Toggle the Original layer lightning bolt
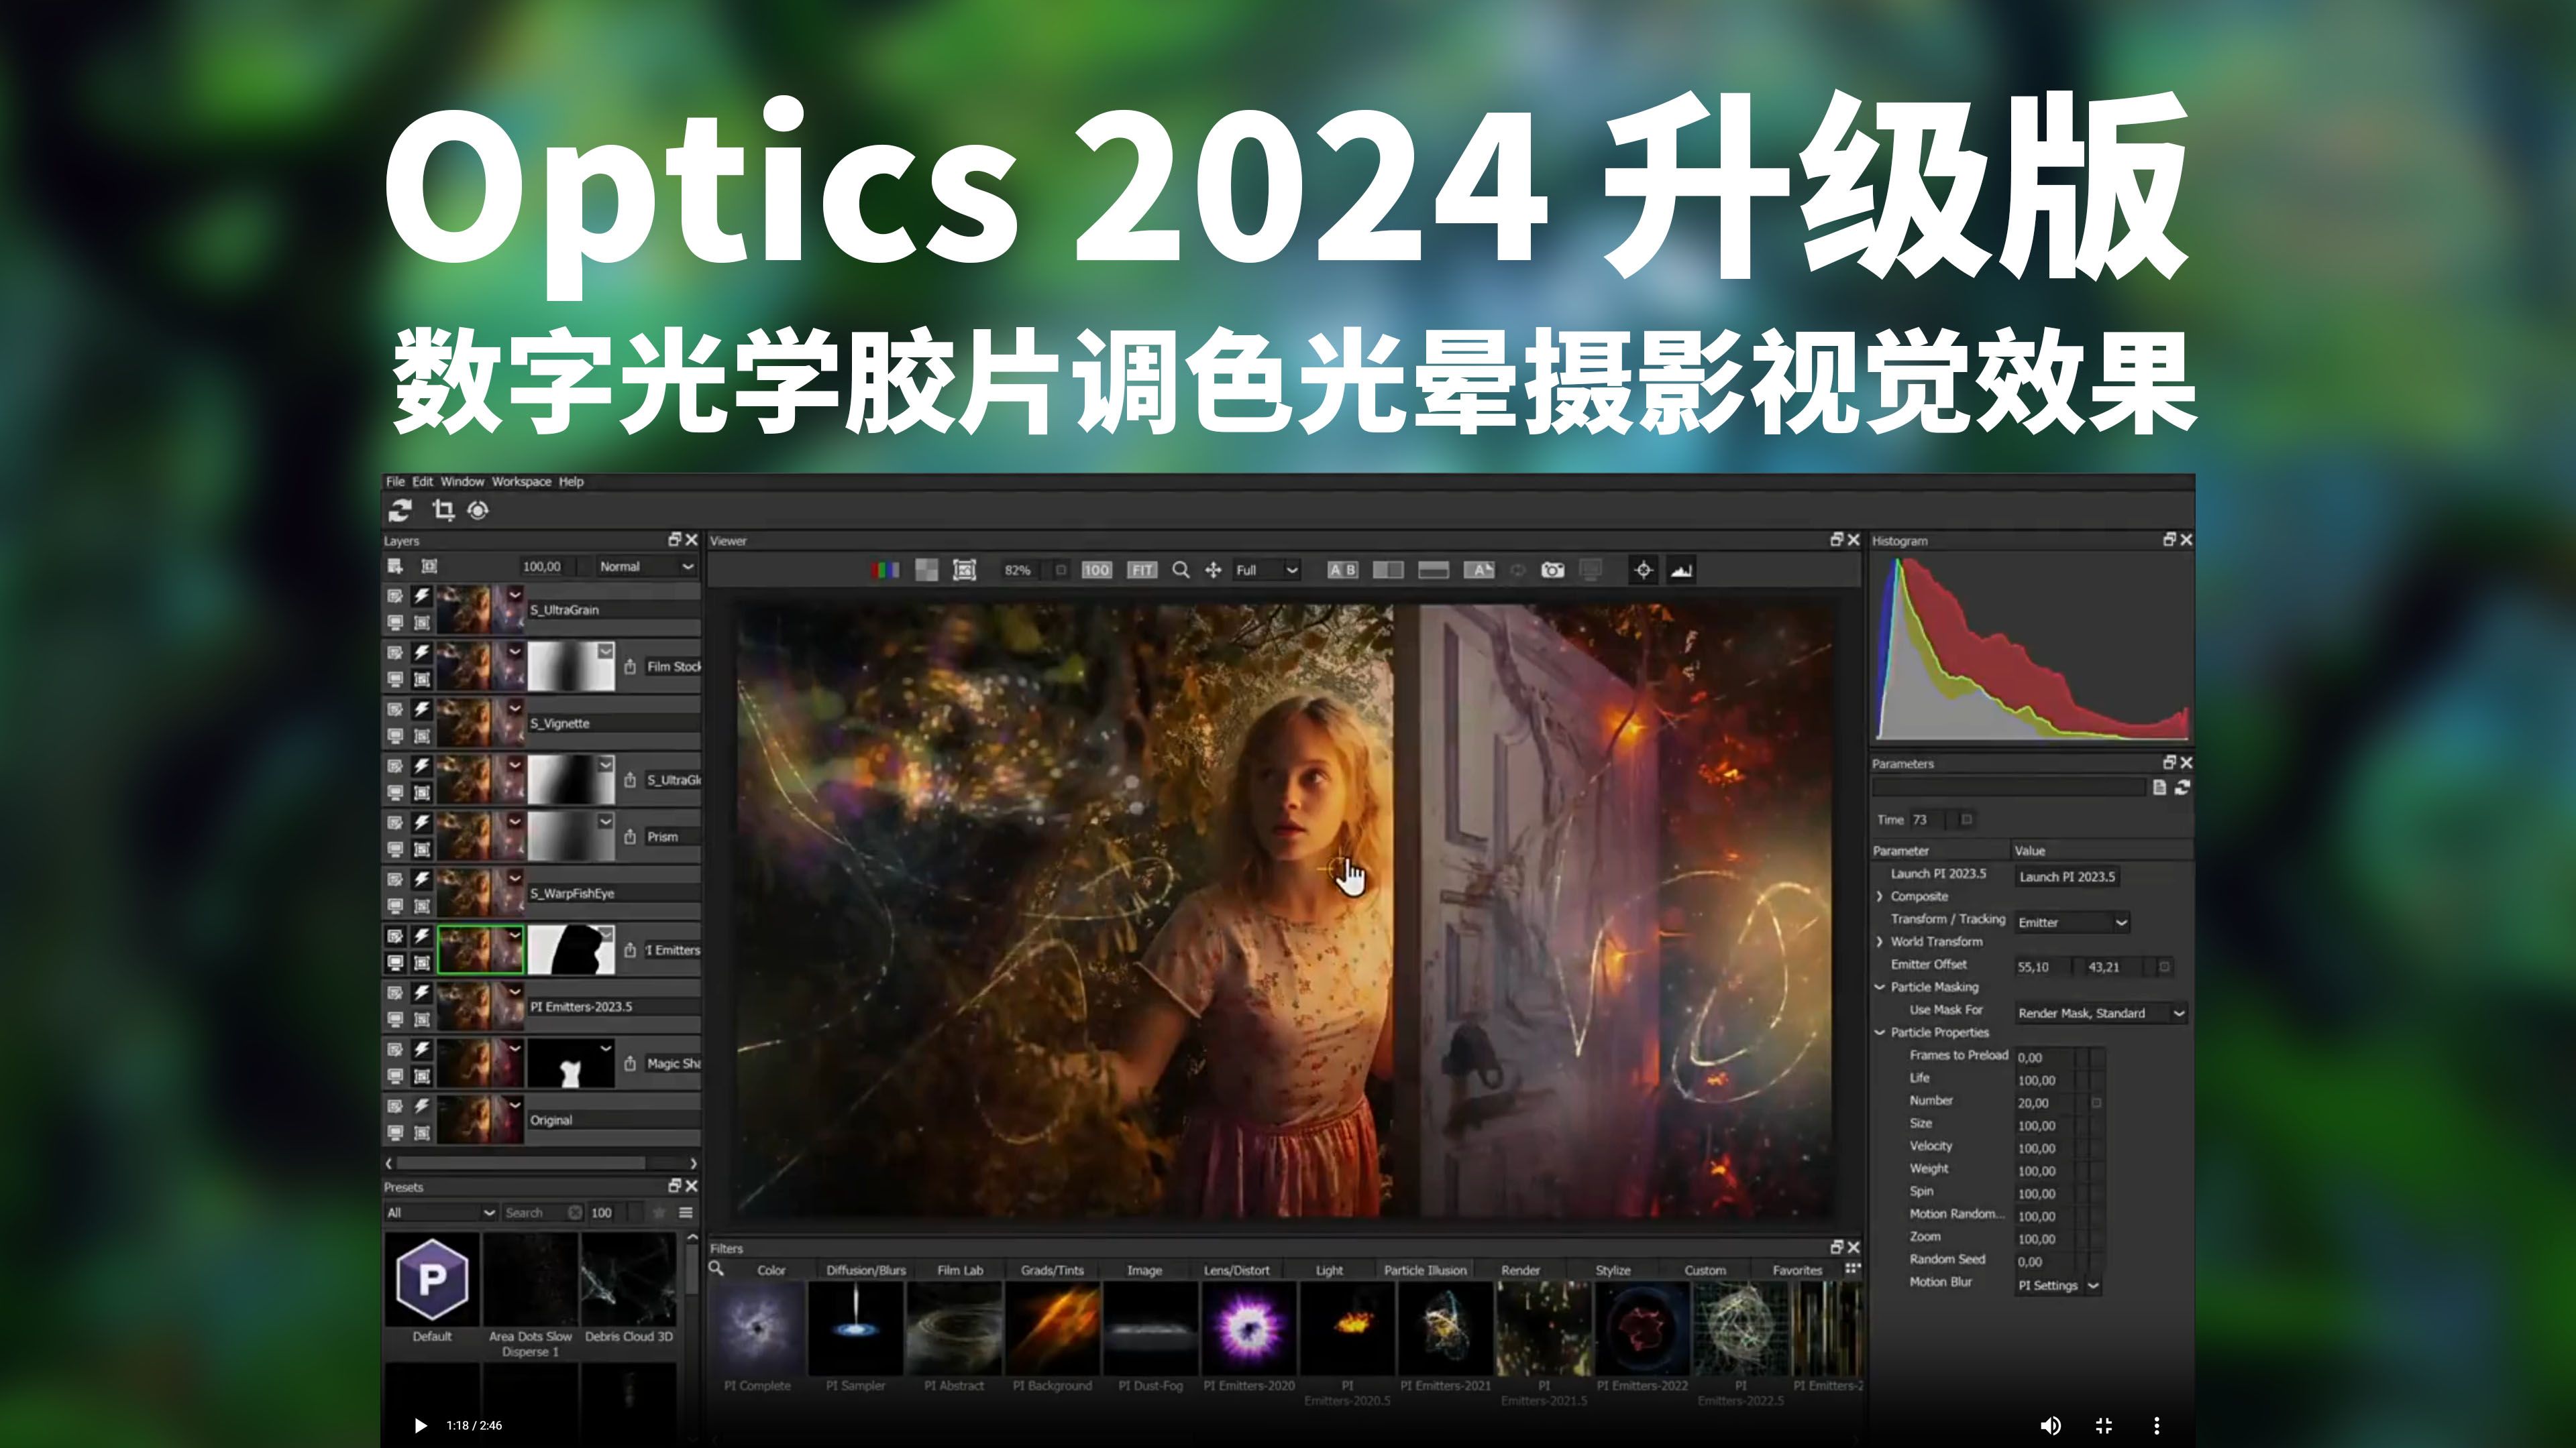Image resolution: width=2576 pixels, height=1448 pixels. click(x=422, y=1106)
